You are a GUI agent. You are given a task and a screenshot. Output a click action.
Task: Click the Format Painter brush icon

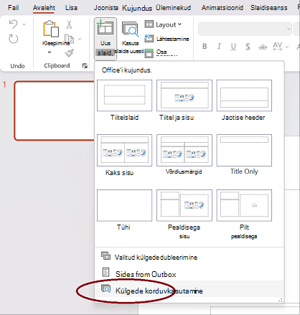coord(70,53)
